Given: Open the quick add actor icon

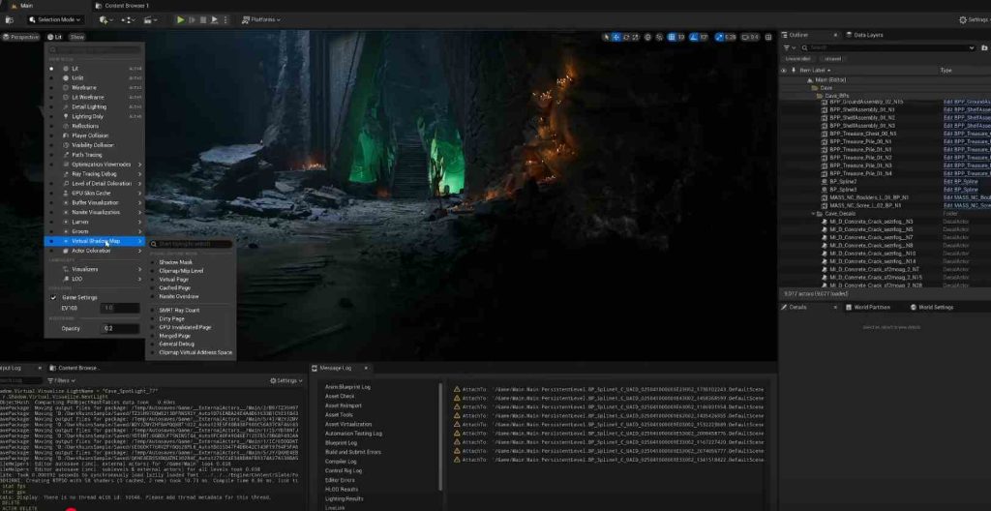Looking at the screenshot, I should [x=105, y=19].
